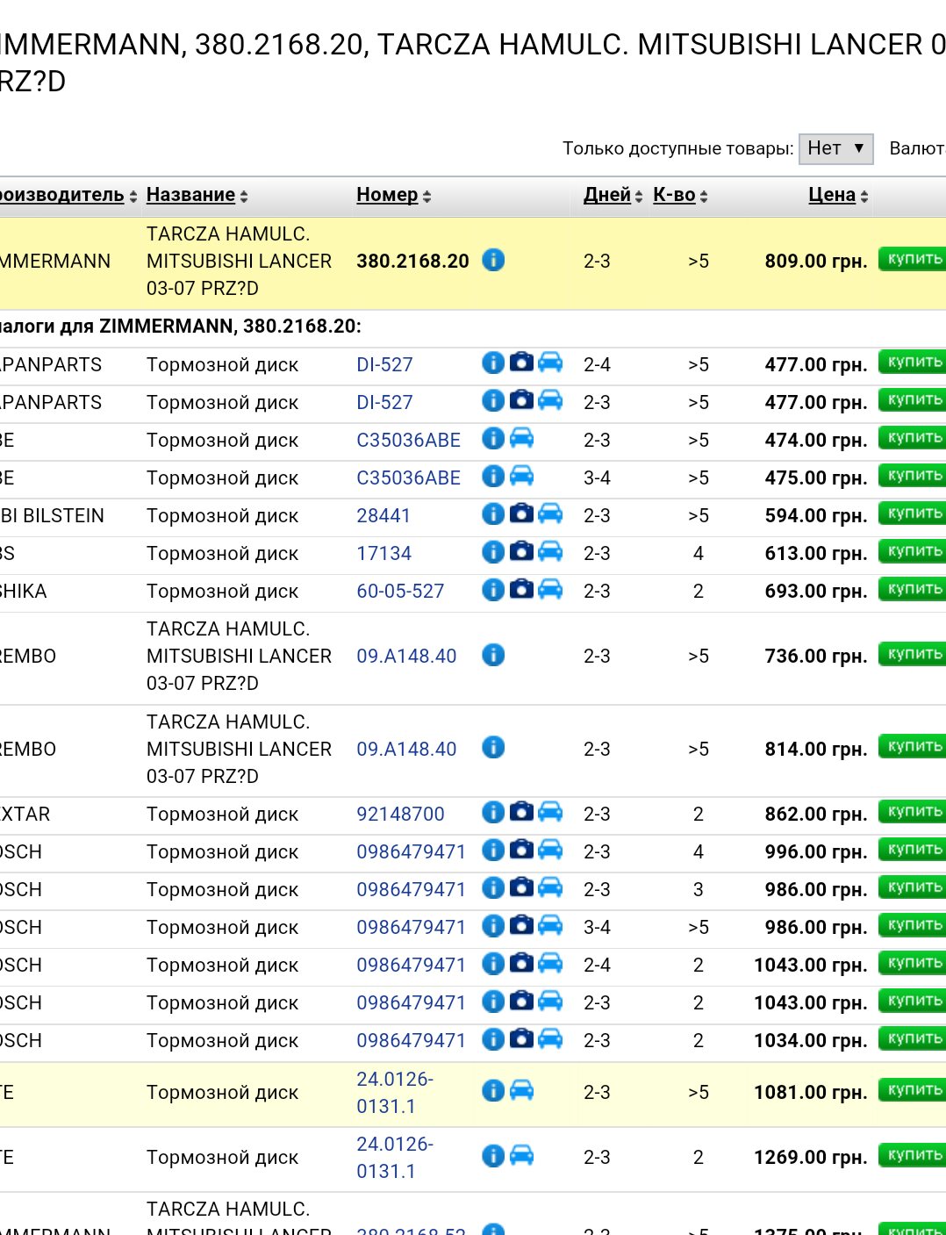Open info icon for 09.A148.40 priced 814.00
The width and height of the screenshot is (946, 1235).
(x=493, y=748)
